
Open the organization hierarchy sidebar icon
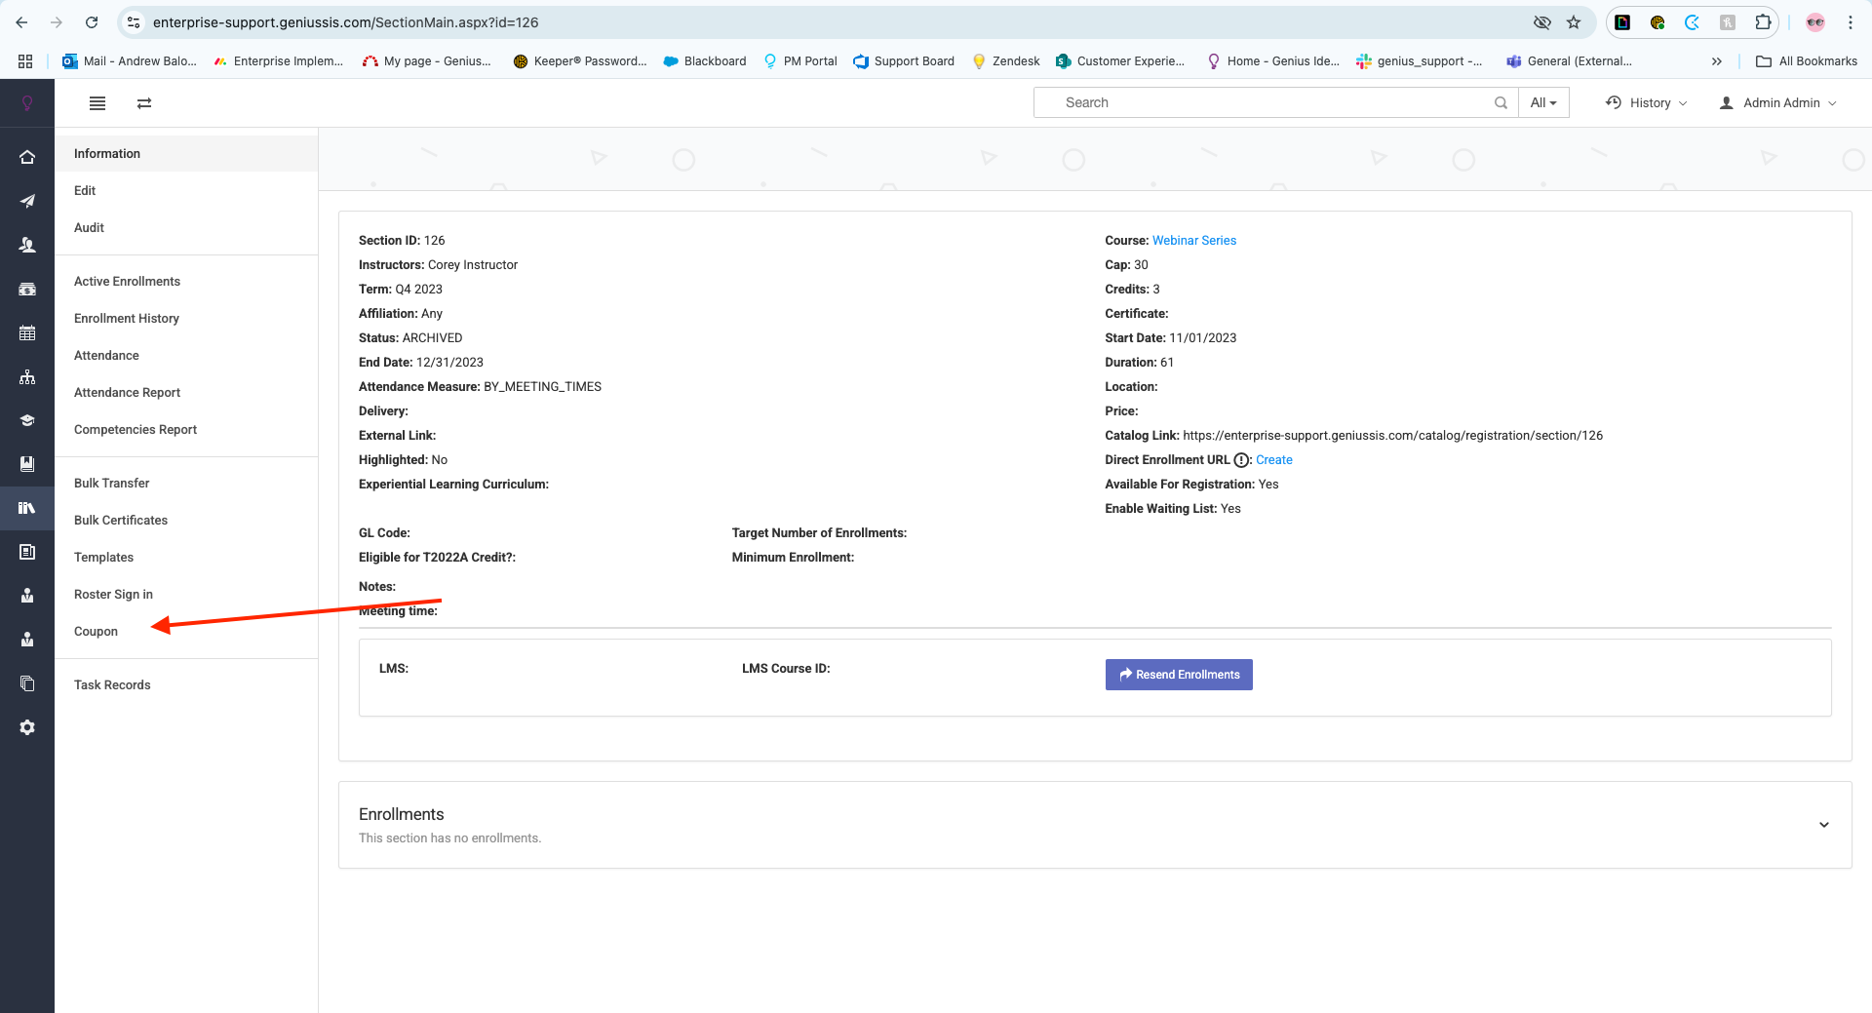tap(27, 376)
